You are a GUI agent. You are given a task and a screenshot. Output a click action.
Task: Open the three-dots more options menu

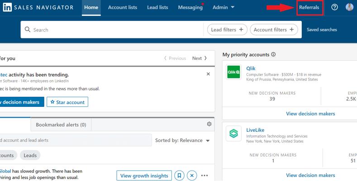(205, 176)
